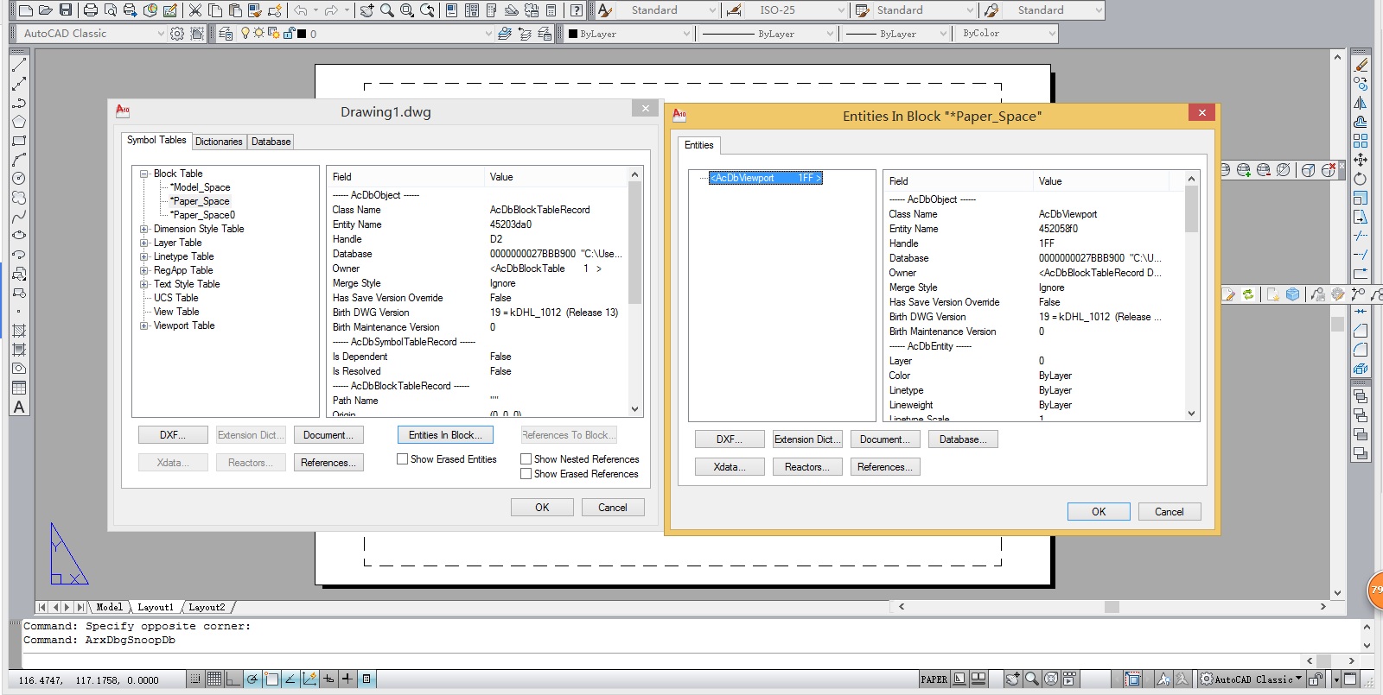
Task: Select the Circle tool in the Draw toolbar
Action: [19, 179]
